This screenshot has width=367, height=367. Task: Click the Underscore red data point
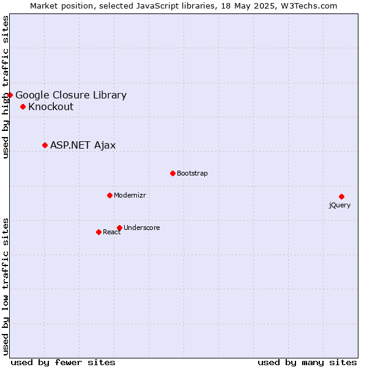click(120, 228)
